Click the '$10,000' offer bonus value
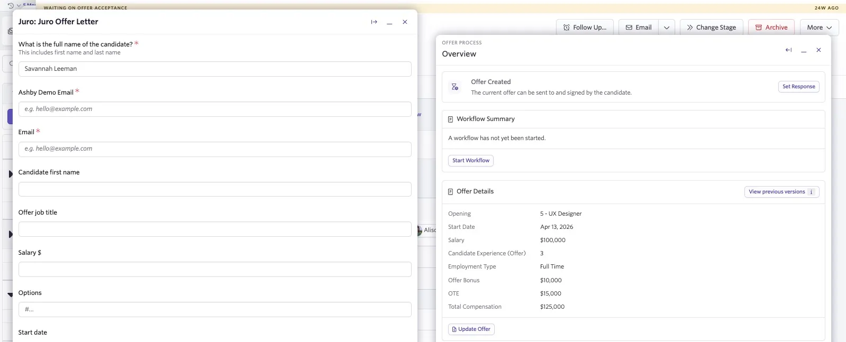 [x=551, y=280]
